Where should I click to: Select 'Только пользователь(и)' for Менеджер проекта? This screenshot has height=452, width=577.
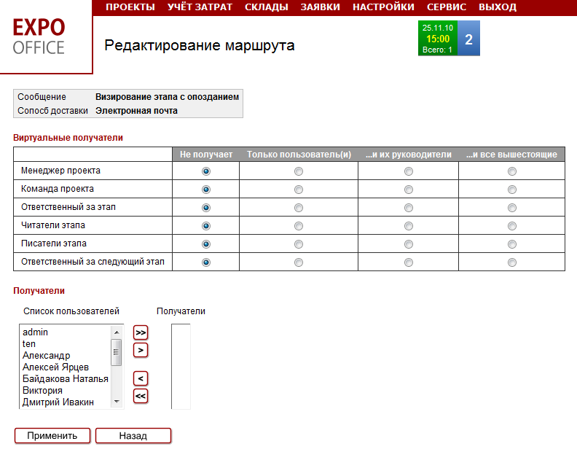click(x=299, y=171)
